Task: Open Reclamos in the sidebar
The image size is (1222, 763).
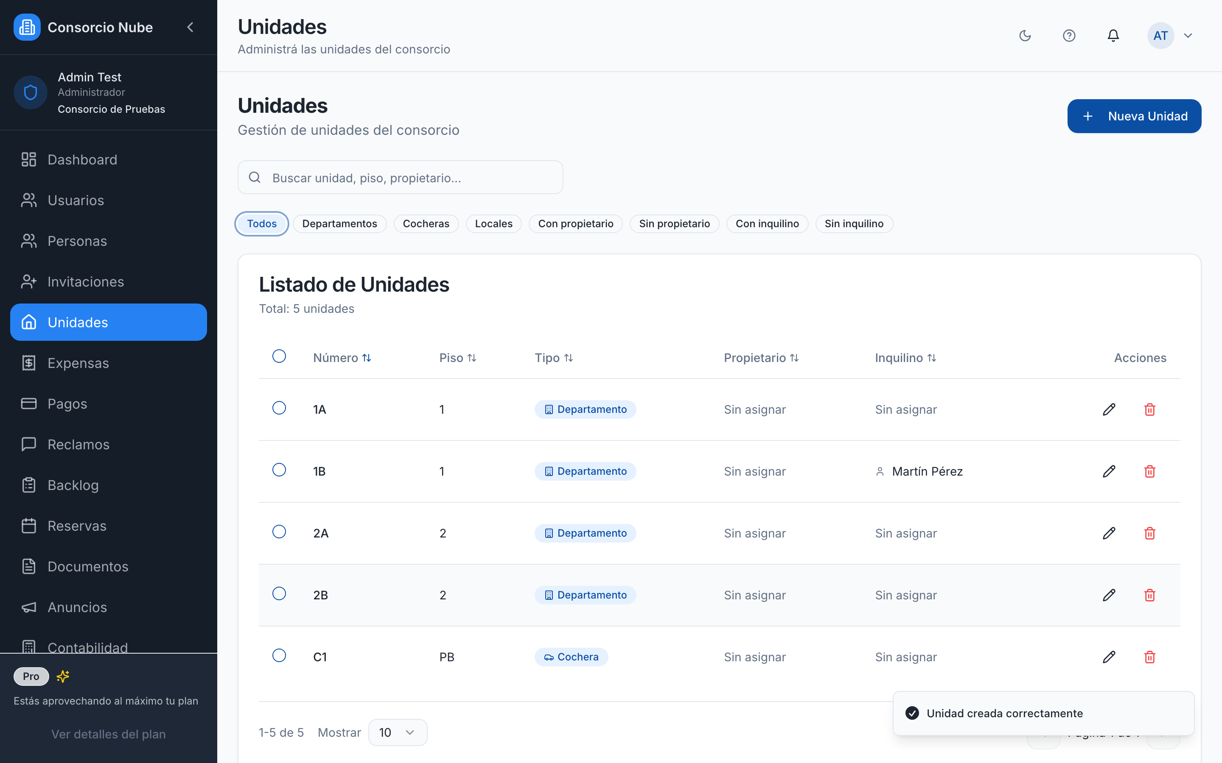Action: (x=109, y=444)
